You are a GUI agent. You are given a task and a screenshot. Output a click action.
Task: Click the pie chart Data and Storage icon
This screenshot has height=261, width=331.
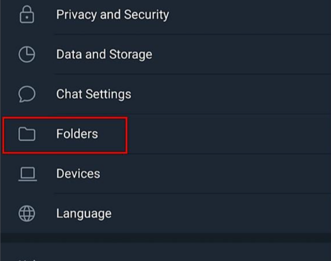(x=27, y=54)
